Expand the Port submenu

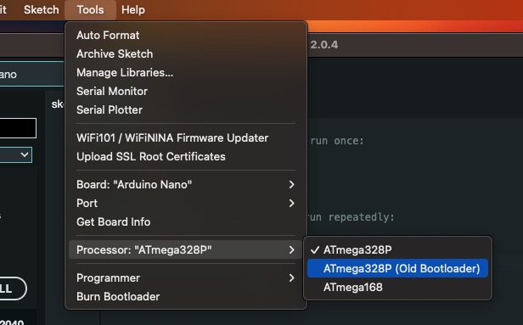click(186, 204)
